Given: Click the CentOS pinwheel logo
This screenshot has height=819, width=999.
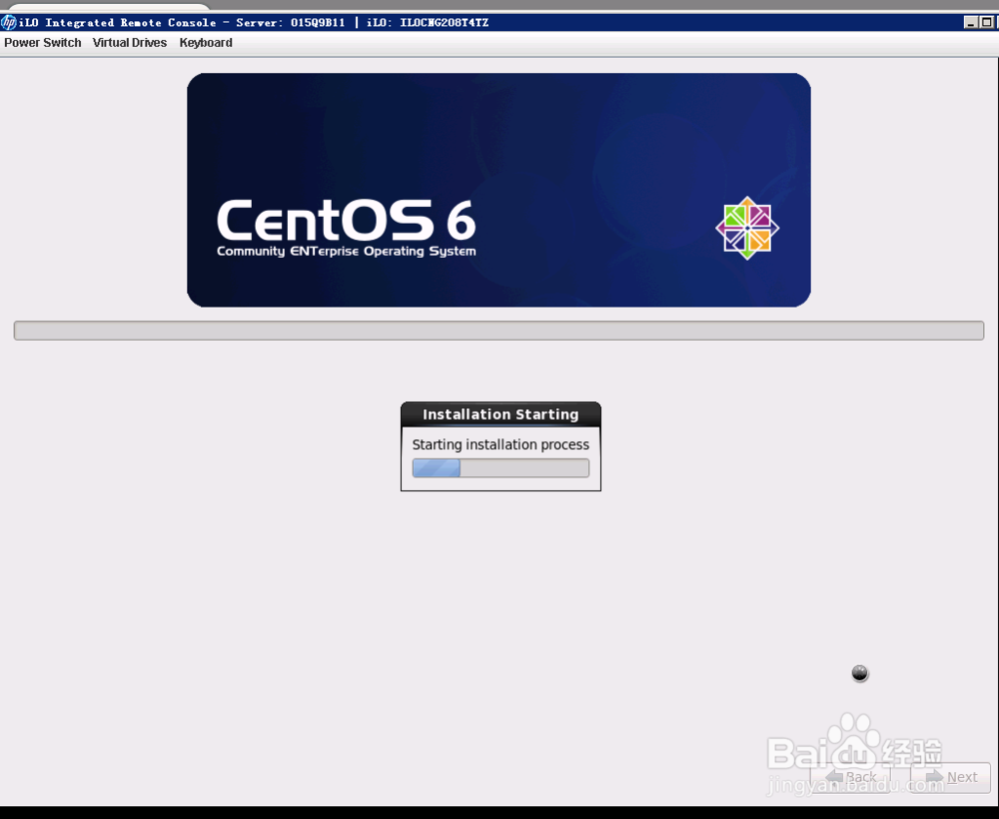Looking at the screenshot, I should point(746,228).
